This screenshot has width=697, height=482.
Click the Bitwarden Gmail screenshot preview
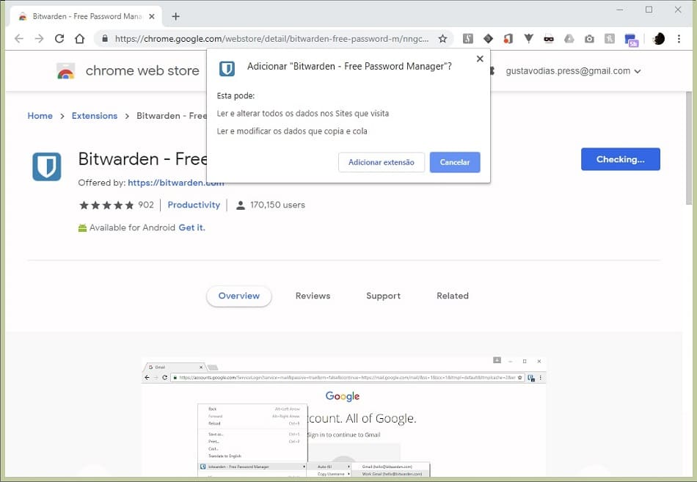point(343,417)
